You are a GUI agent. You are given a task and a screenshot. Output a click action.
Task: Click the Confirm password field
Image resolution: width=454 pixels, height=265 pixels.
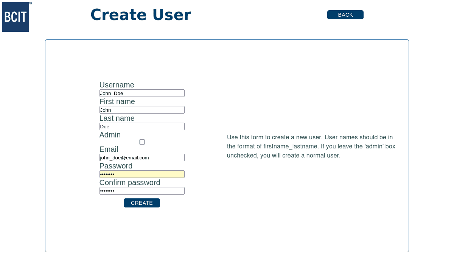click(142, 191)
